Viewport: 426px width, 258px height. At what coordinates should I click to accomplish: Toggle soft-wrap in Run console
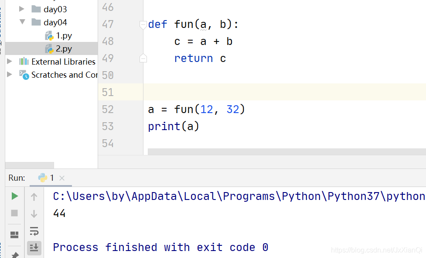[x=34, y=231]
